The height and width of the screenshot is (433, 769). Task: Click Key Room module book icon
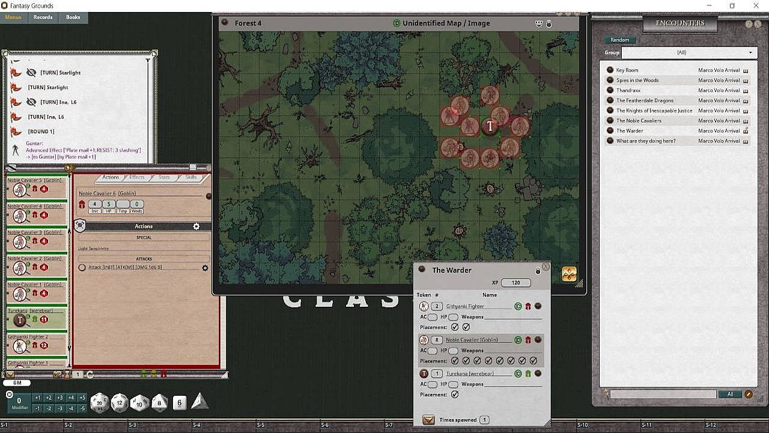pos(746,70)
